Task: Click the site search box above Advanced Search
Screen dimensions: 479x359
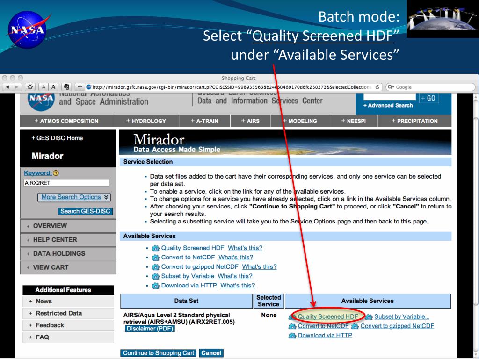Action: coord(390,97)
